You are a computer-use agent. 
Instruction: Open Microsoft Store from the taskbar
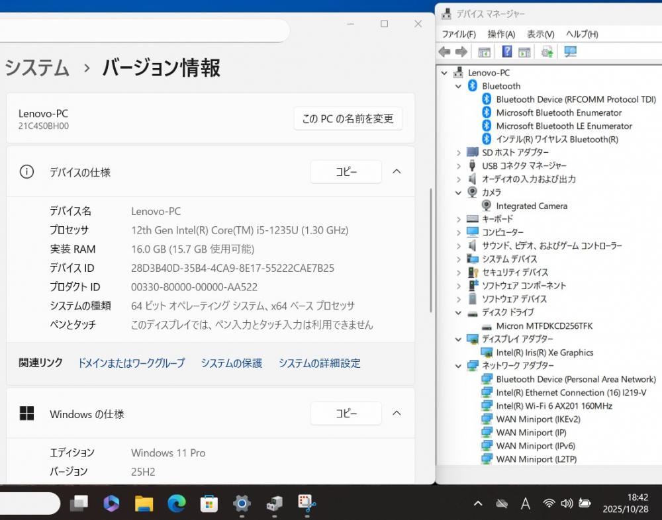pos(209,504)
